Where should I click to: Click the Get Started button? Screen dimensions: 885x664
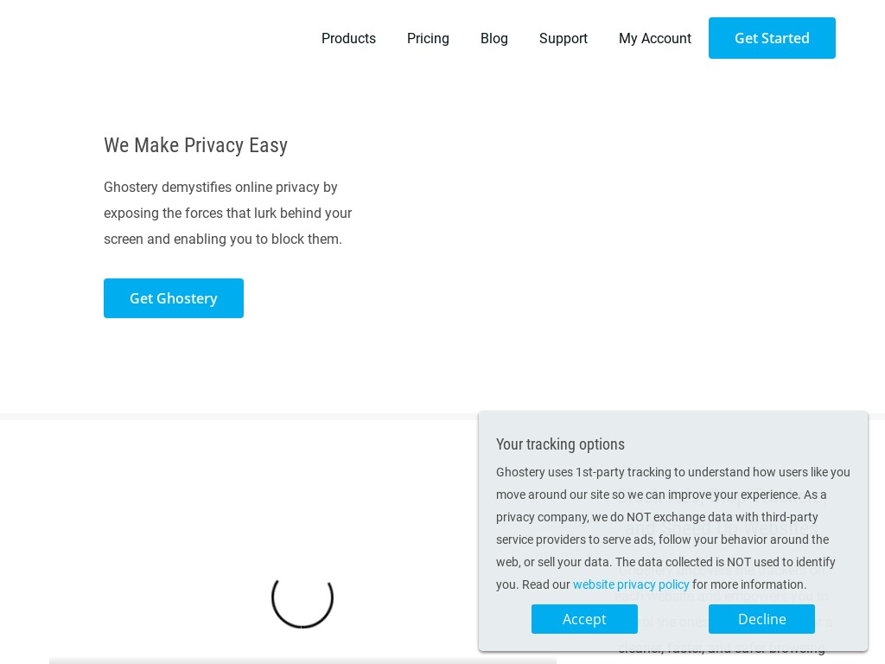pos(772,38)
